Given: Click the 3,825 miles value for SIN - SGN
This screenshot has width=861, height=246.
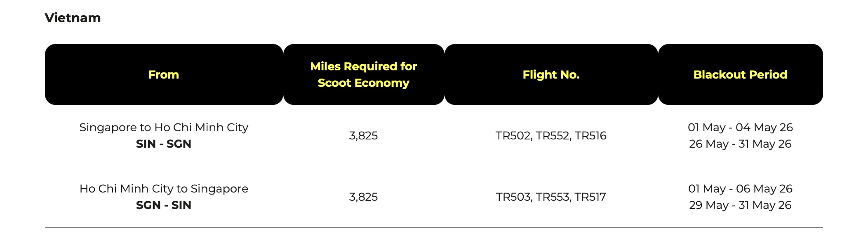Looking at the screenshot, I should click(363, 136).
